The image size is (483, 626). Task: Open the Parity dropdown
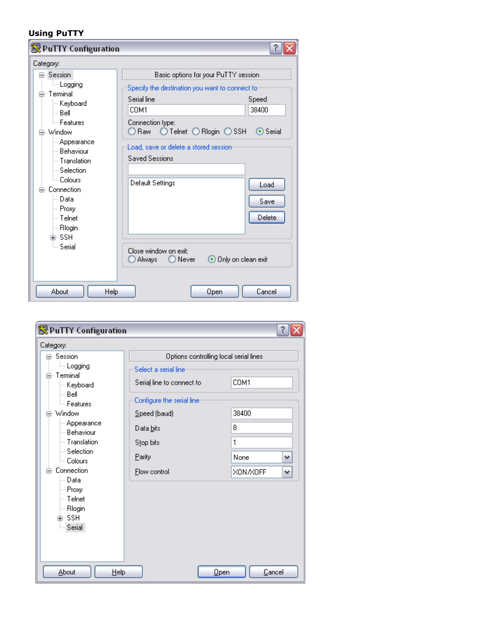pos(287,457)
